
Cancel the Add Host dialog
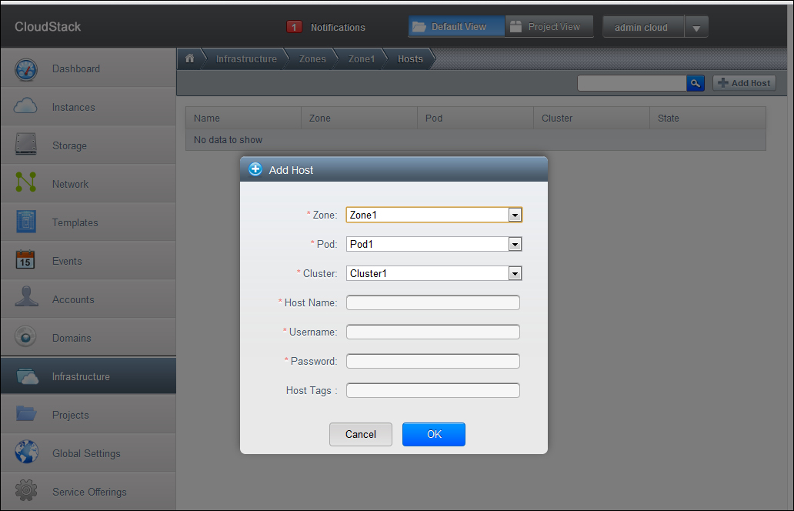coord(360,434)
